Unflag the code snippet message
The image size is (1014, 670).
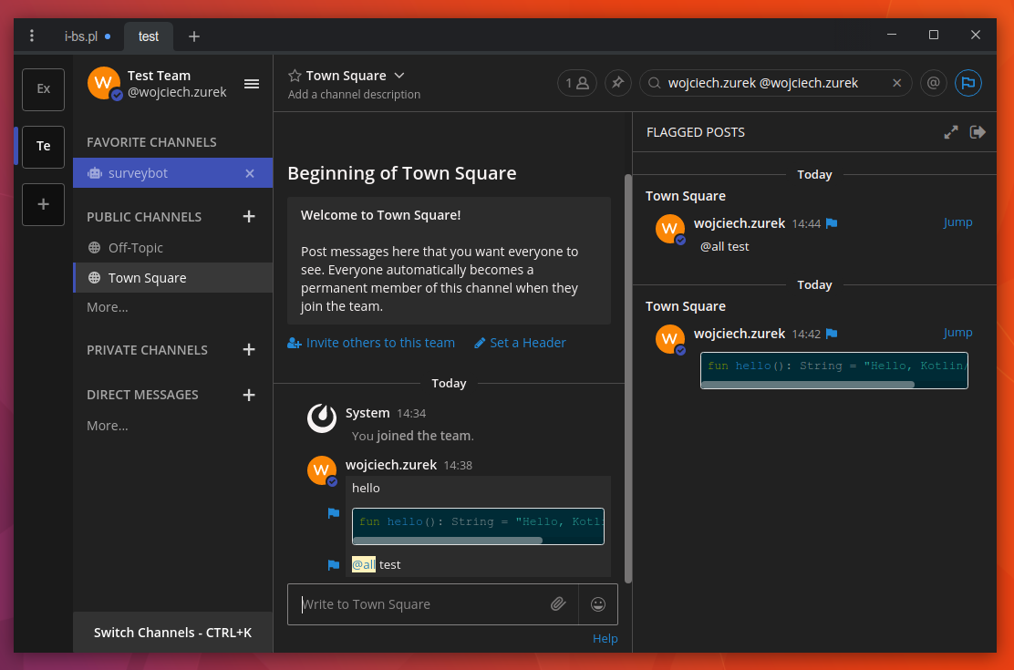point(334,513)
